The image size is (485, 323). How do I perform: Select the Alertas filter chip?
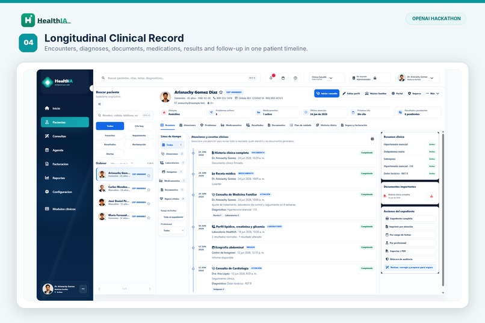click(x=110, y=153)
